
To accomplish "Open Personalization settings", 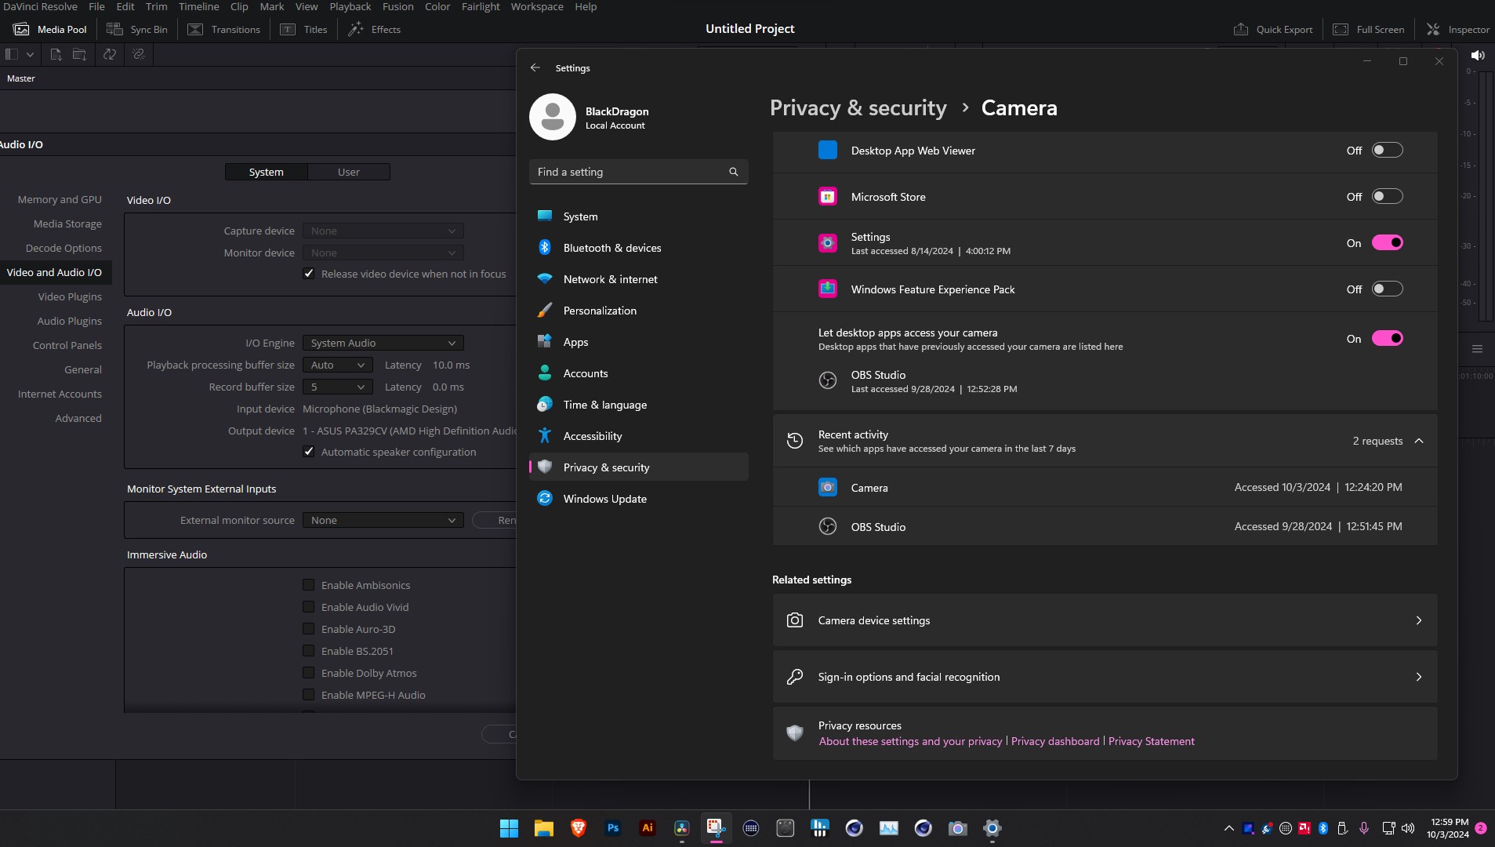I will pyautogui.click(x=639, y=311).
